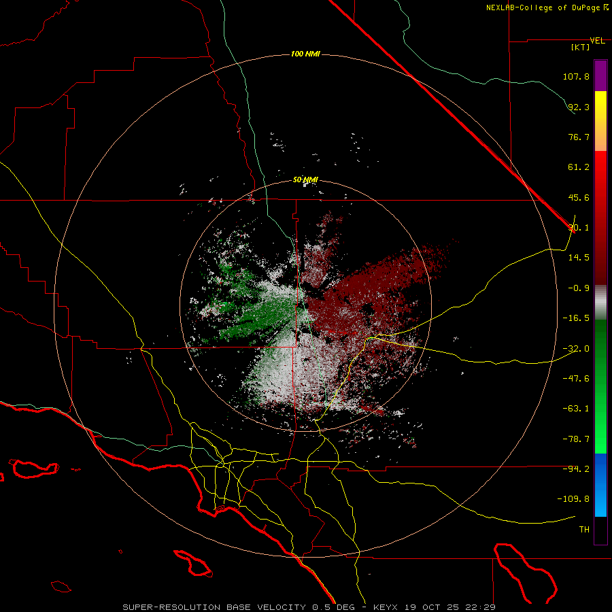This screenshot has width=612, height=612.
Task: Pick the purple segment of the color bar
Action: click(600, 75)
